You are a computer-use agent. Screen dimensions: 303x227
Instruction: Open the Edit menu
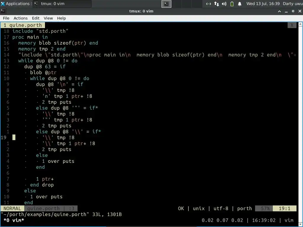click(36, 18)
